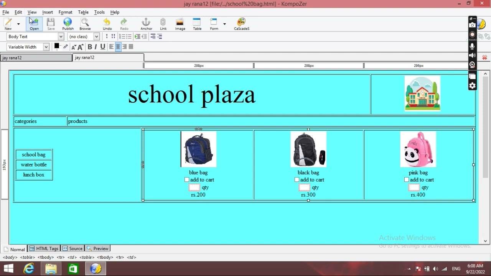Open the Format menu
The width and height of the screenshot is (491, 276).
[x=66, y=12]
